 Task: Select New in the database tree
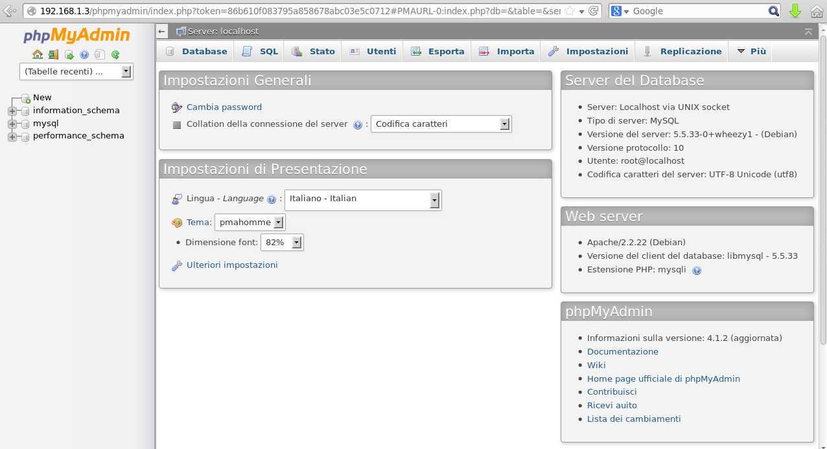click(42, 98)
